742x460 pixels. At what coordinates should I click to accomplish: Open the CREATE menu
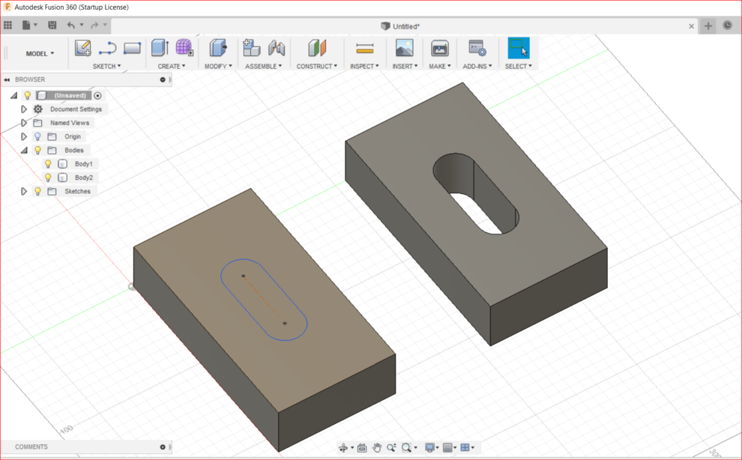172,66
